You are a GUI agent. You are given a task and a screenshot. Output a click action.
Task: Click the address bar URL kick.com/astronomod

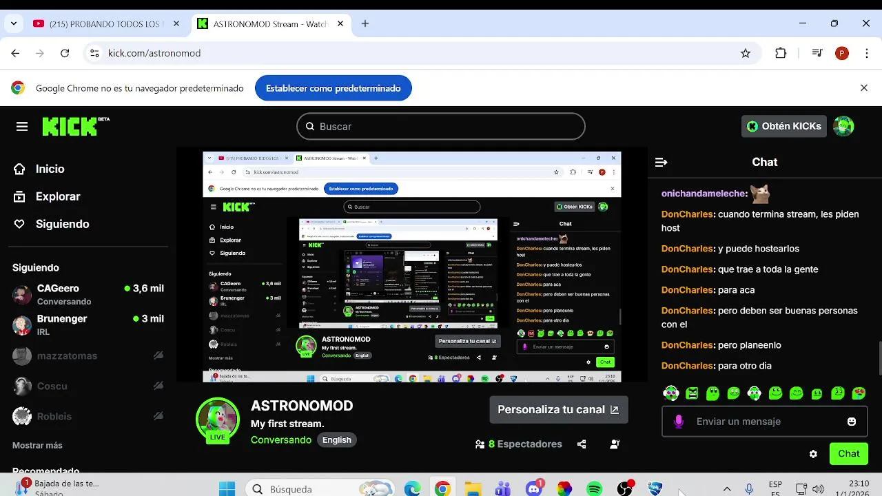tap(154, 53)
